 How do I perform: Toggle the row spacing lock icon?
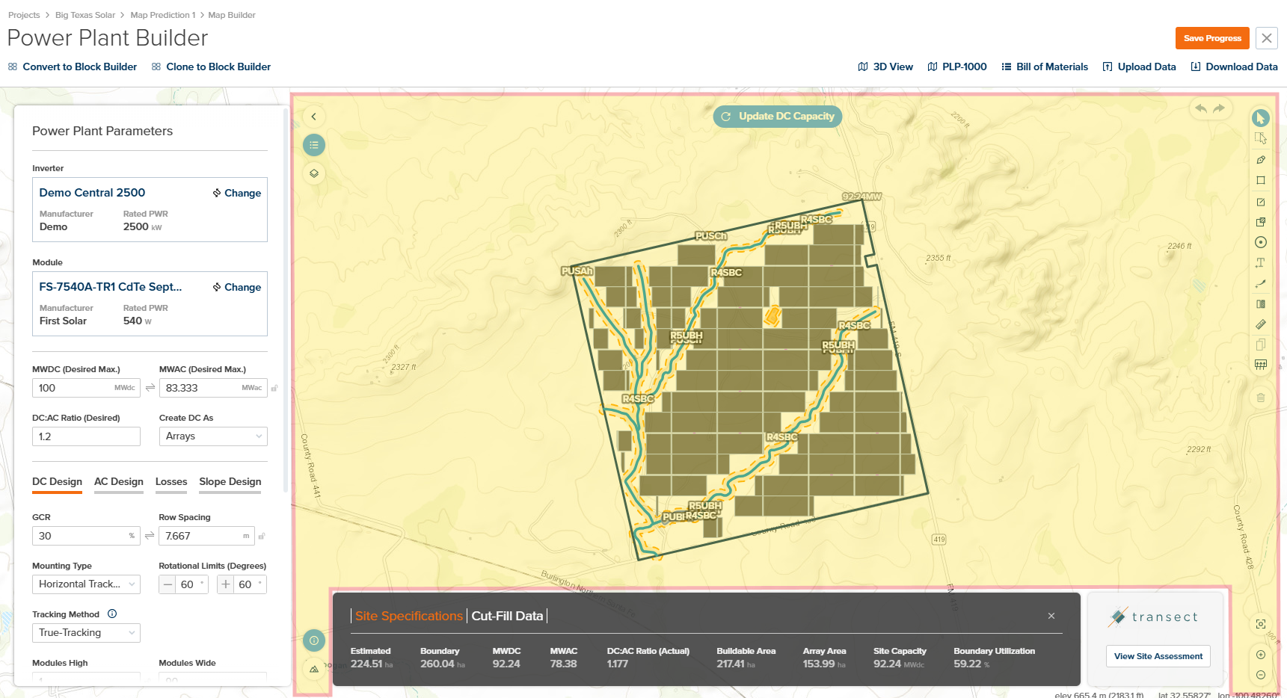(261, 536)
